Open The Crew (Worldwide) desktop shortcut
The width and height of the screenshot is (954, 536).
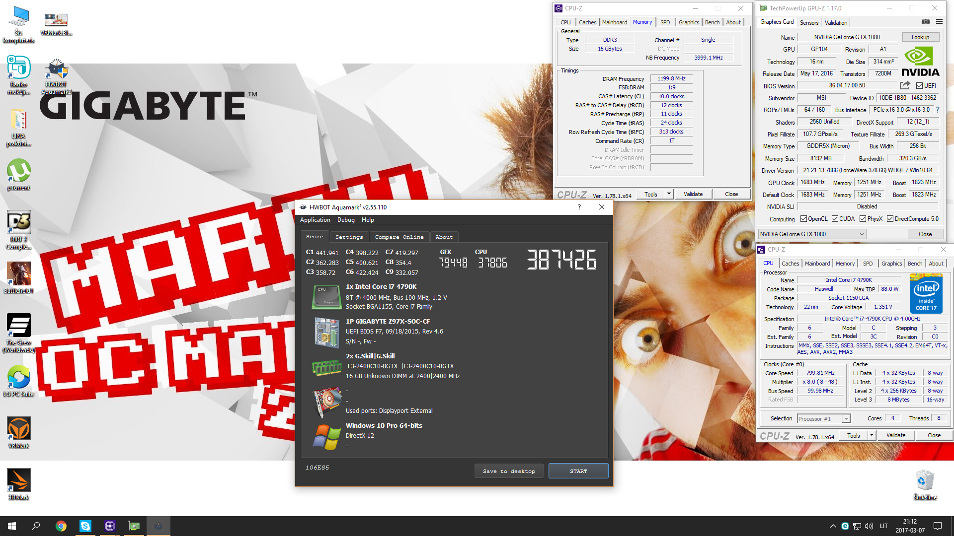(x=19, y=333)
